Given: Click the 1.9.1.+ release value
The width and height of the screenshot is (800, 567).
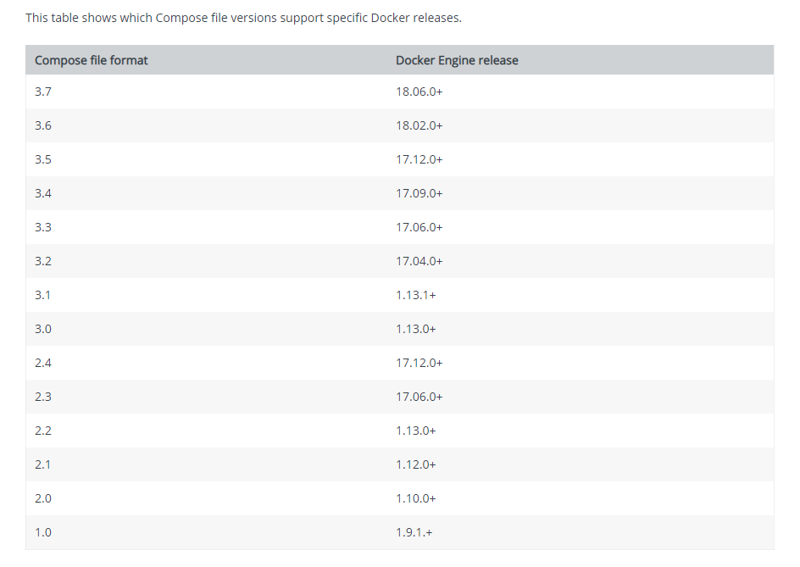Looking at the screenshot, I should [414, 532].
